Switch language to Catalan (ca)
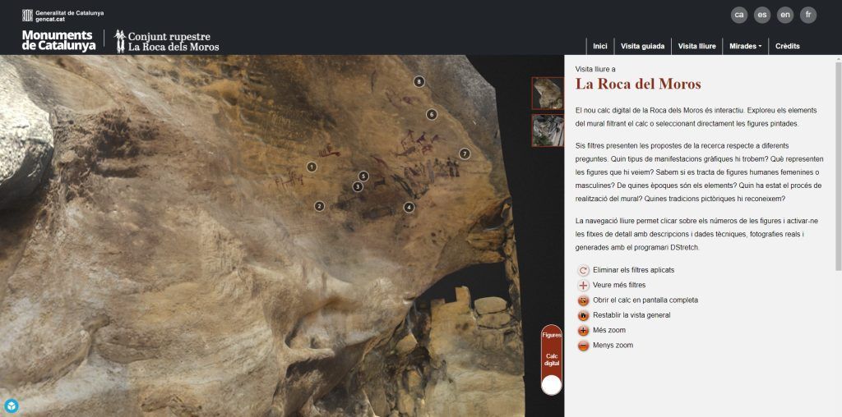842x417 pixels. 739,15
